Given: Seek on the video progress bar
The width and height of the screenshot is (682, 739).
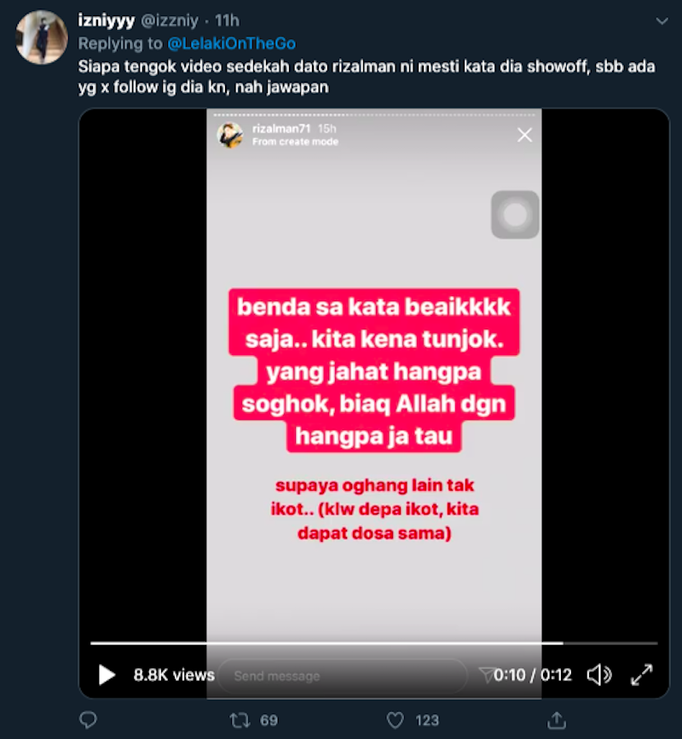Looking at the screenshot, I should (x=374, y=643).
